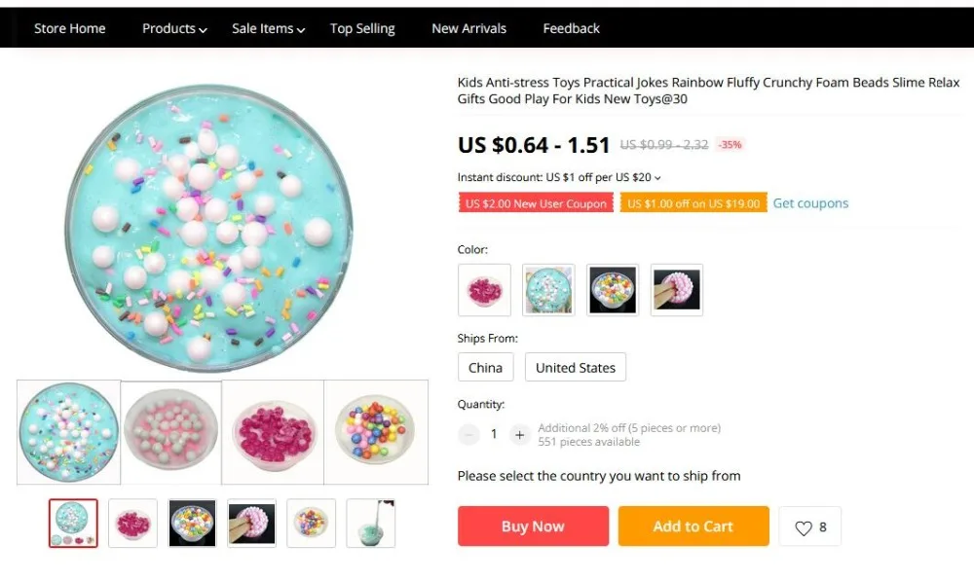Open the Sale Items dropdown

269,28
